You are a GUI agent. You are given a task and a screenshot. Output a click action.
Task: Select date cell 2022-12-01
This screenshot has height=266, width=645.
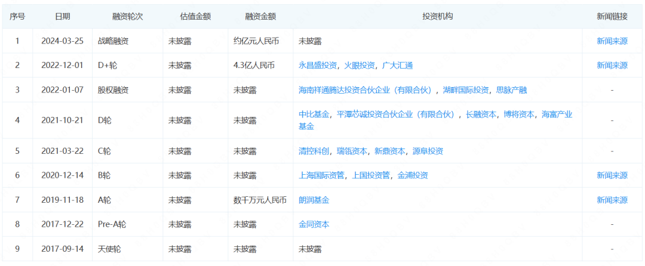click(63, 65)
